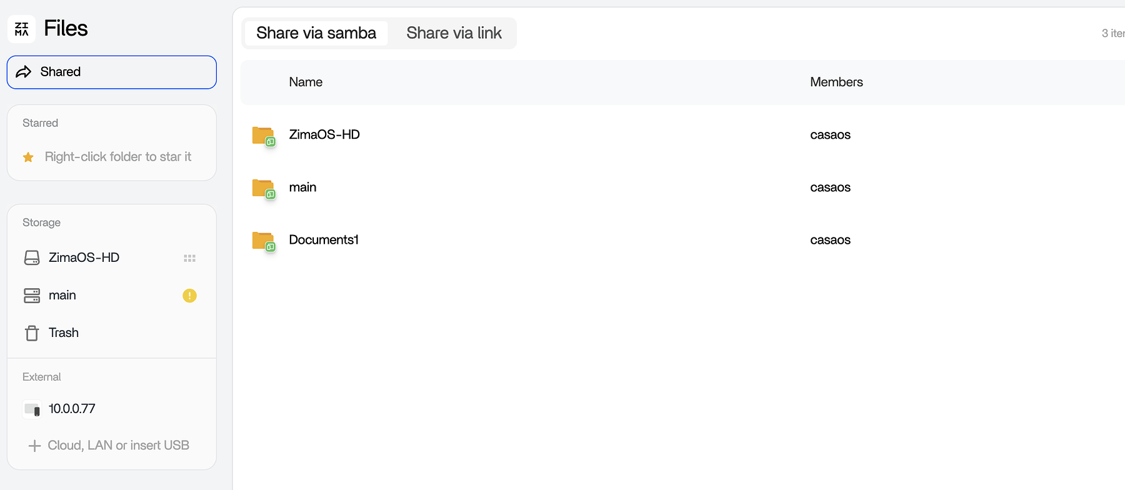Image resolution: width=1125 pixels, height=490 pixels.
Task: Click the Documents1 shared folder icon
Action: tap(263, 241)
